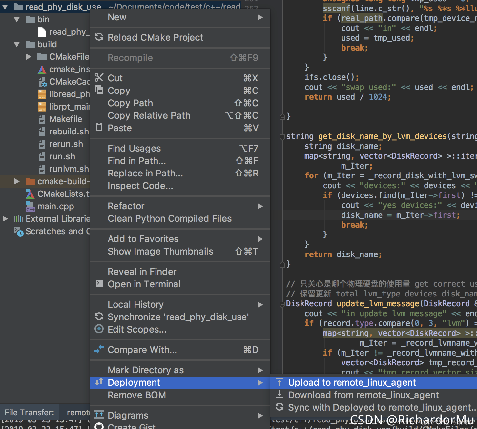
Task: Choose Inspect Code... entry
Action: point(180,186)
